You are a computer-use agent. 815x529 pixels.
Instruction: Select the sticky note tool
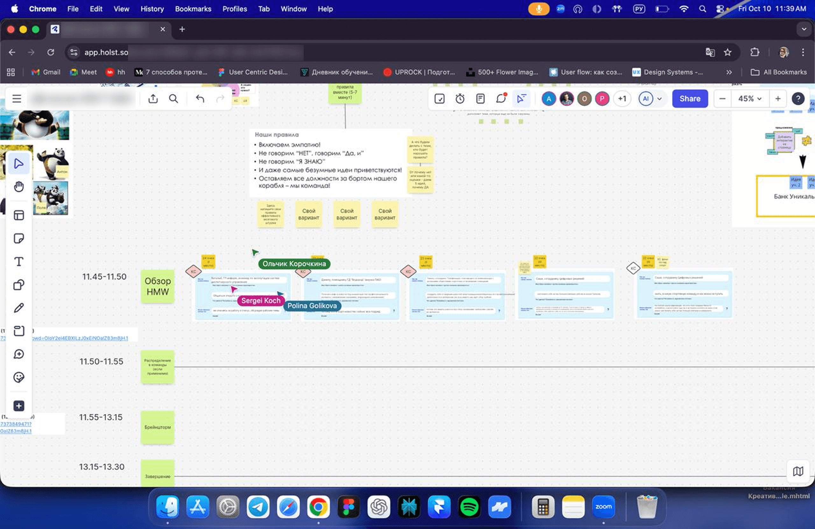pos(19,238)
